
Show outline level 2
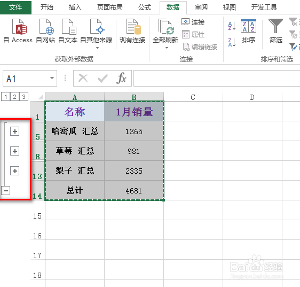[x=15, y=97]
